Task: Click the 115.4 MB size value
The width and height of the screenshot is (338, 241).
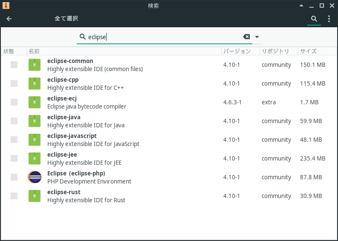Action: point(312,83)
